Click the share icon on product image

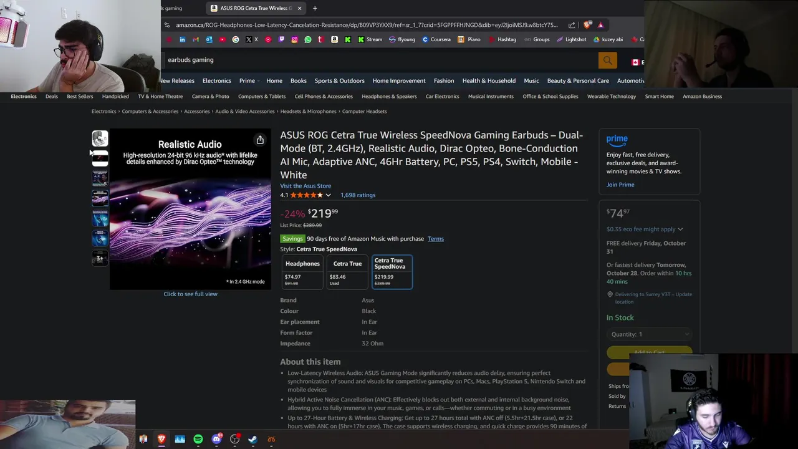260,140
